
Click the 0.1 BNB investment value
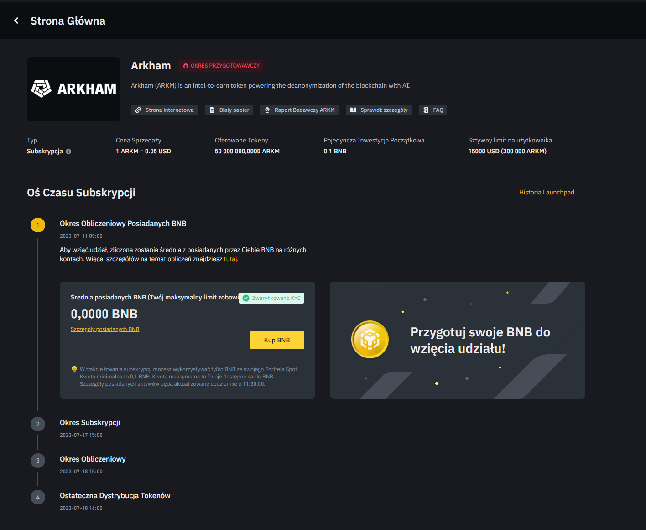[335, 151]
